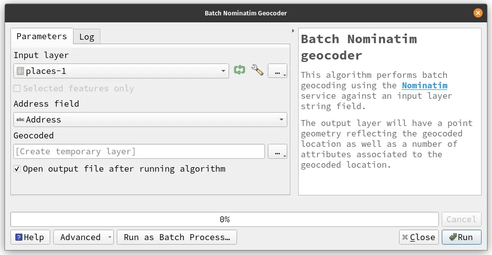Screen dimensions: 492x255
Task: Click the blue question mark Help icon
Action: pos(19,237)
